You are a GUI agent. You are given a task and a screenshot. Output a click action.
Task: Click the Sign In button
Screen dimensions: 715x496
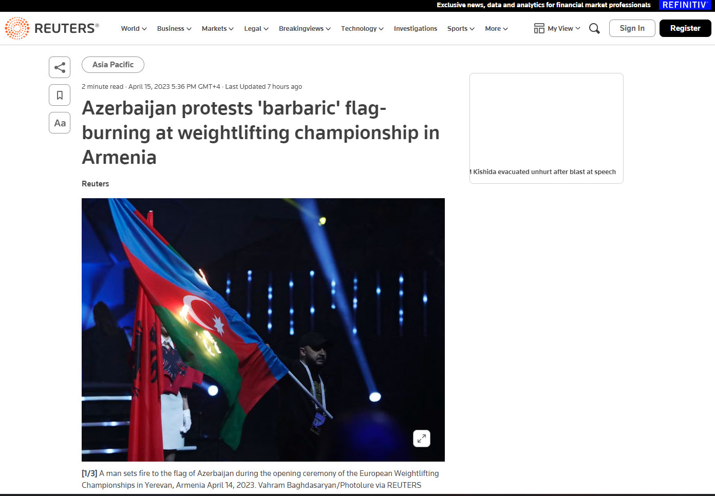pos(632,28)
